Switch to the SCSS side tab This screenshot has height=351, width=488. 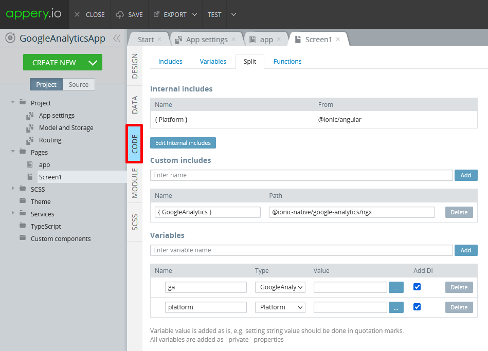[x=135, y=222]
